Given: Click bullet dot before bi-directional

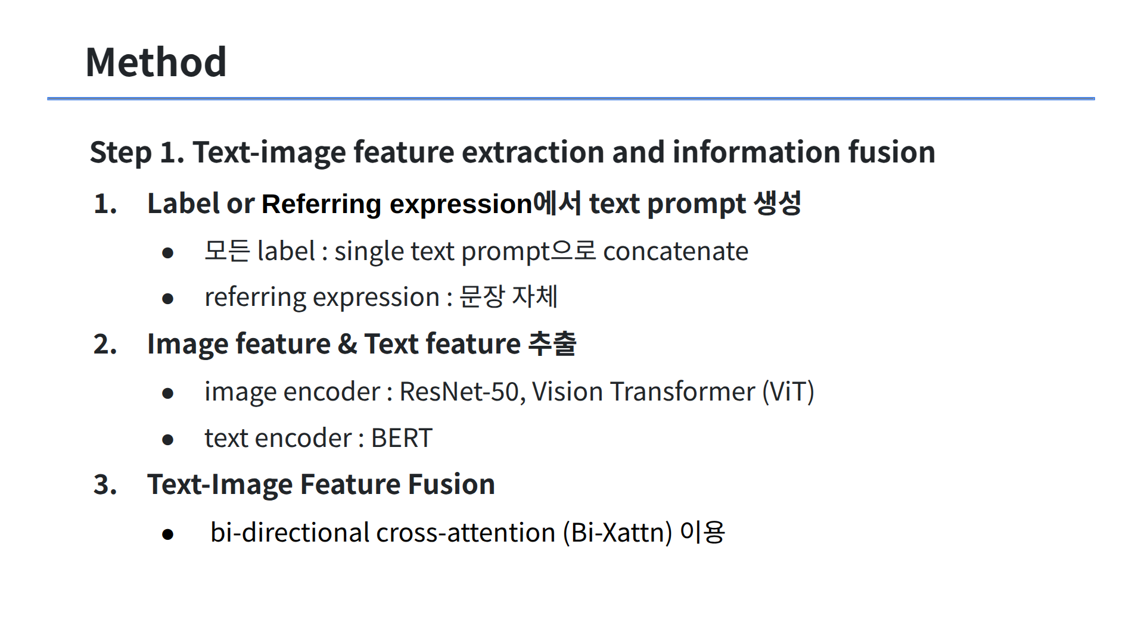Looking at the screenshot, I should (168, 534).
